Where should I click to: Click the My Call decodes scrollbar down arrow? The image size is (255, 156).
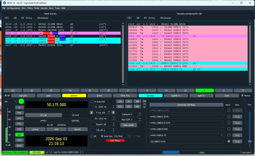pyautogui.click(x=250, y=85)
